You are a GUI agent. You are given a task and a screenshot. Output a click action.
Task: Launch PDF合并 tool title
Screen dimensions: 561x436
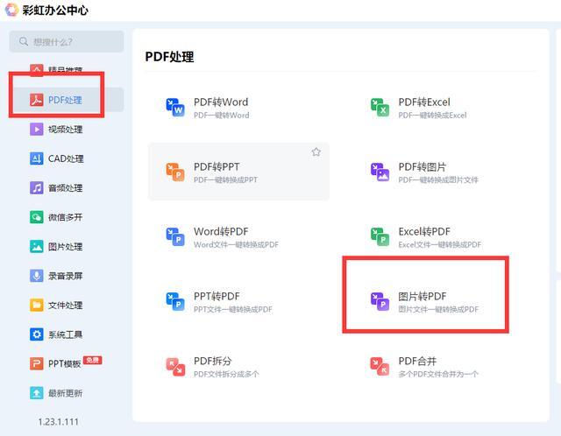point(417,361)
